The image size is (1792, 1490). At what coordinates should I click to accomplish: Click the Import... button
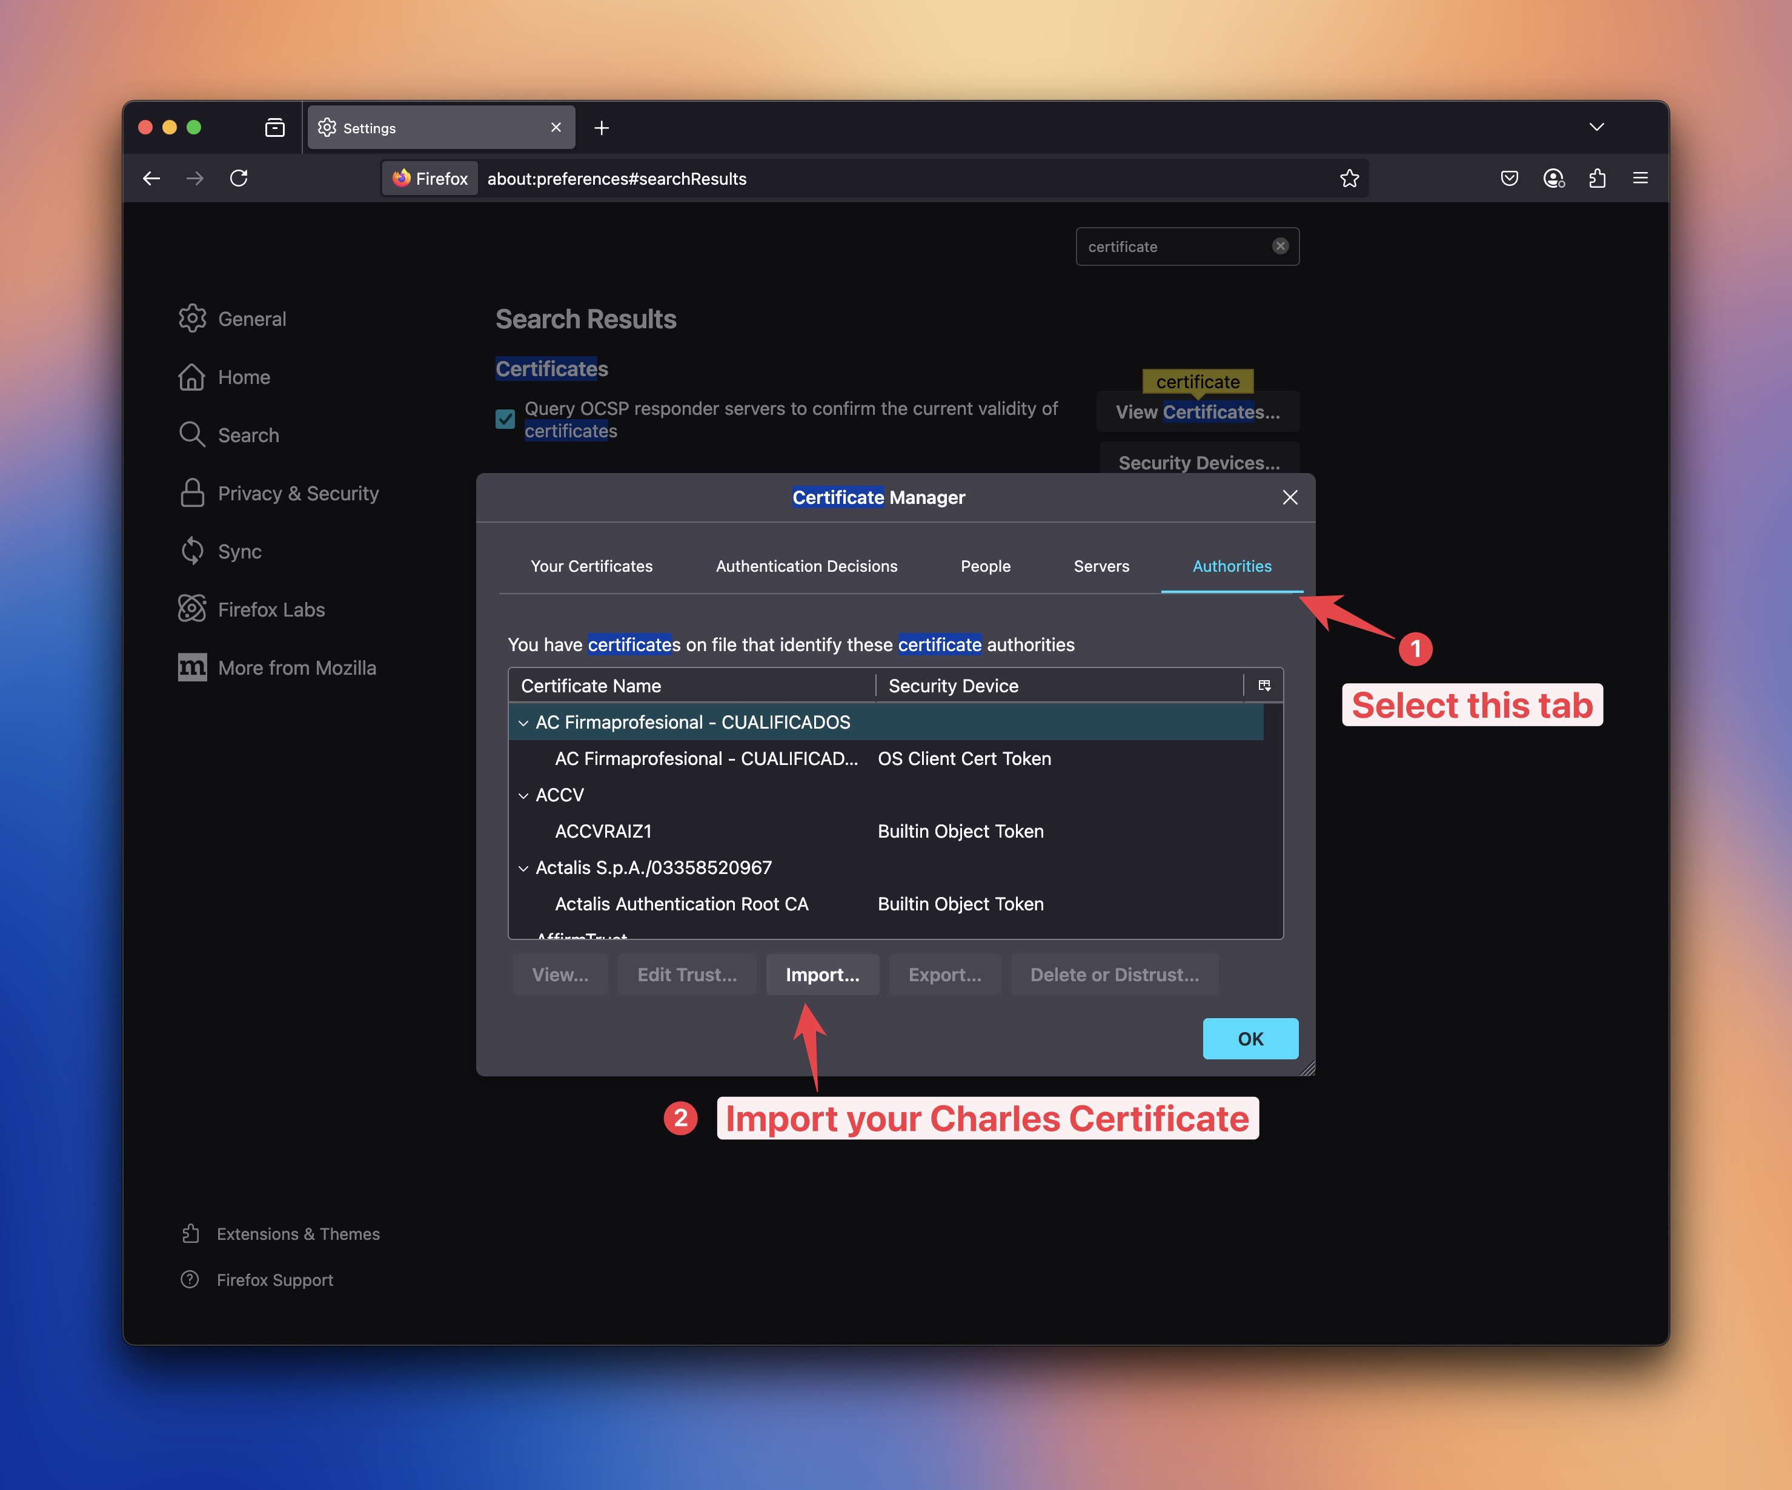click(x=823, y=975)
